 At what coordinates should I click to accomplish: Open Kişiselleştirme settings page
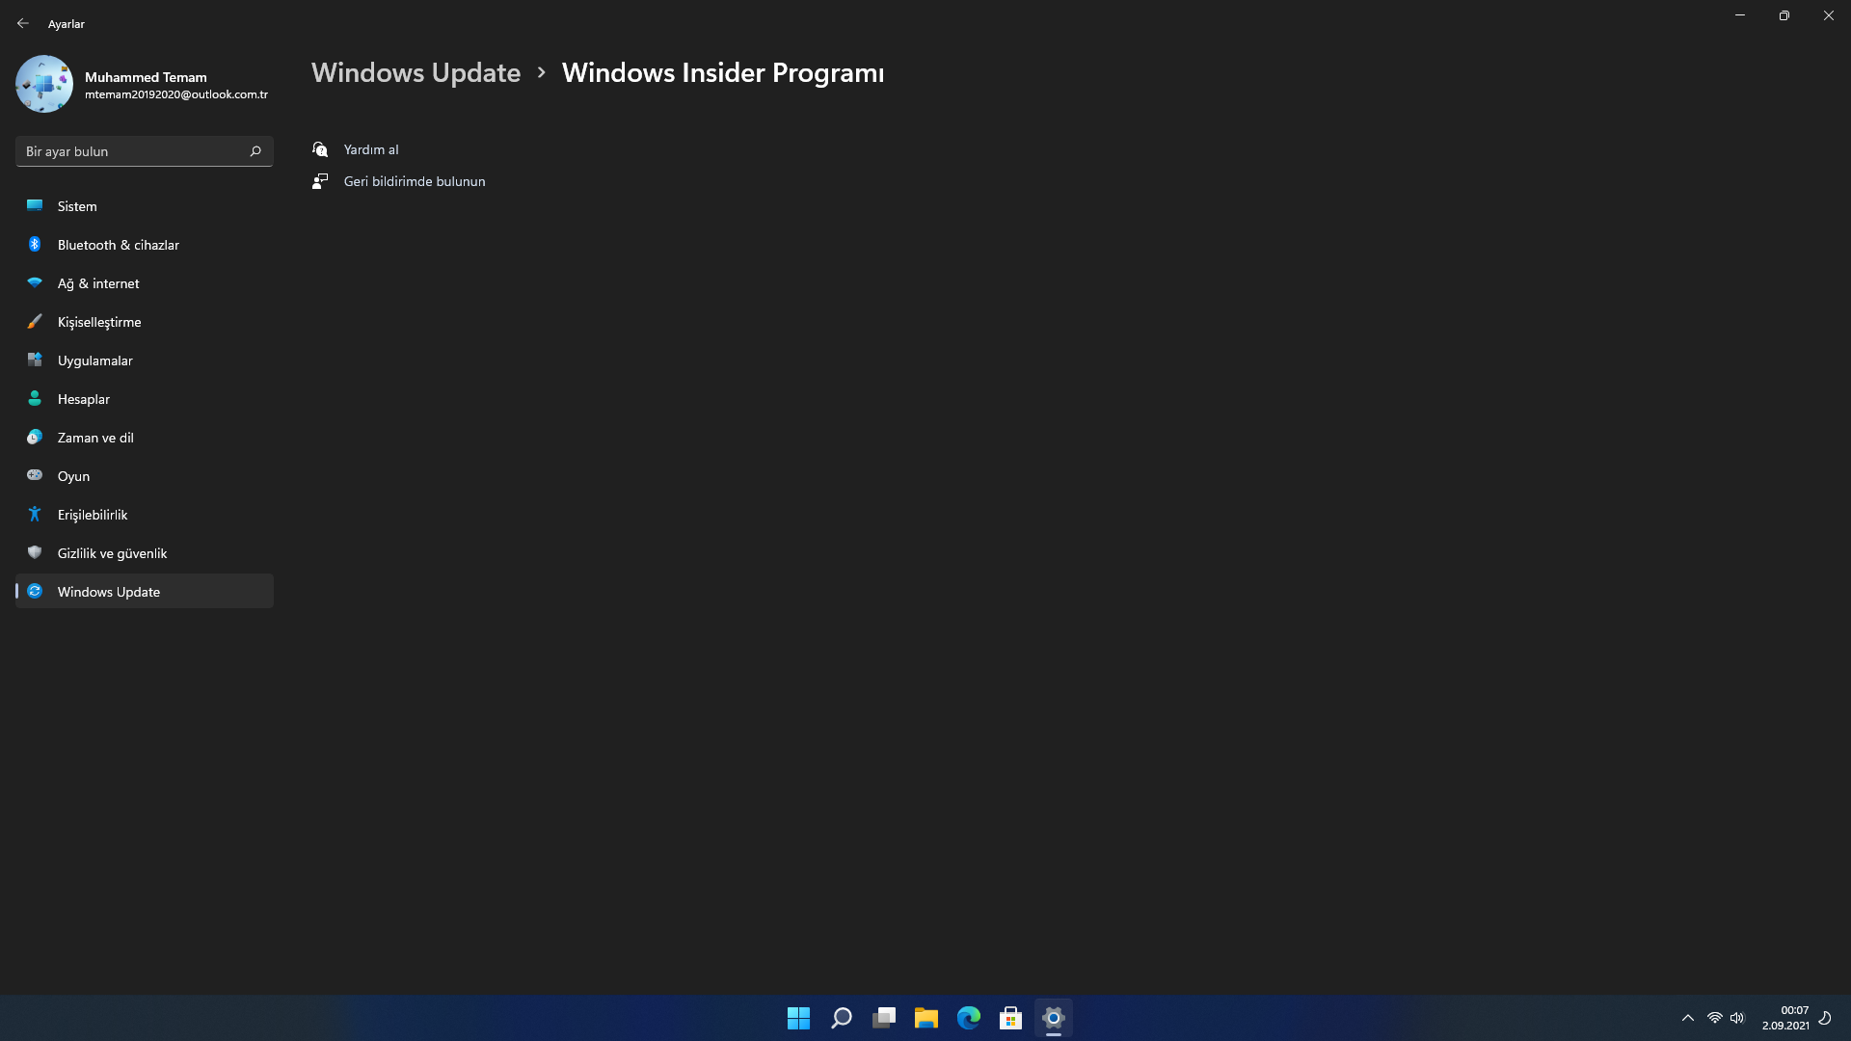[x=98, y=322]
